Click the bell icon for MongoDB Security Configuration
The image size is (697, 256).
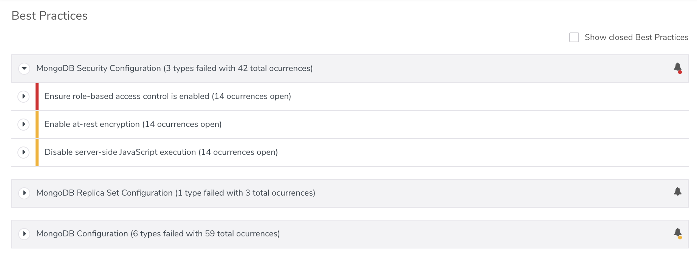click(x=677, y=68)
